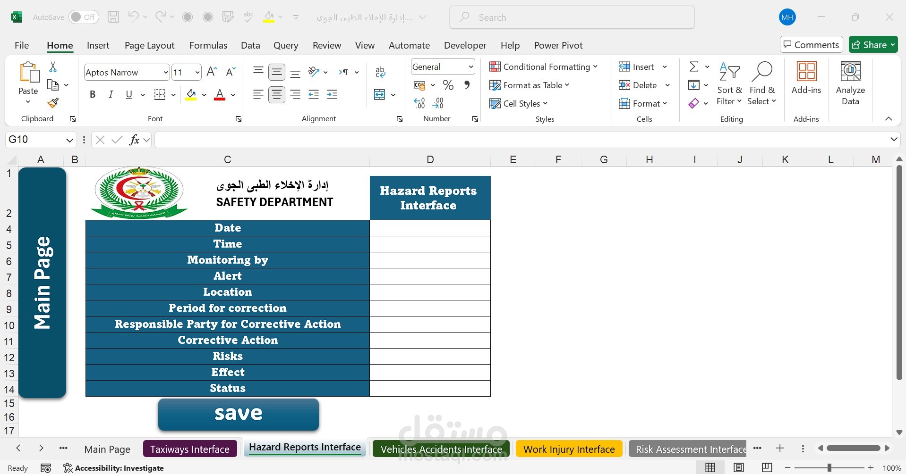This screenshot has width=906, height=474.
Task: Open the font size dropdown
Action: pos(197,73)
